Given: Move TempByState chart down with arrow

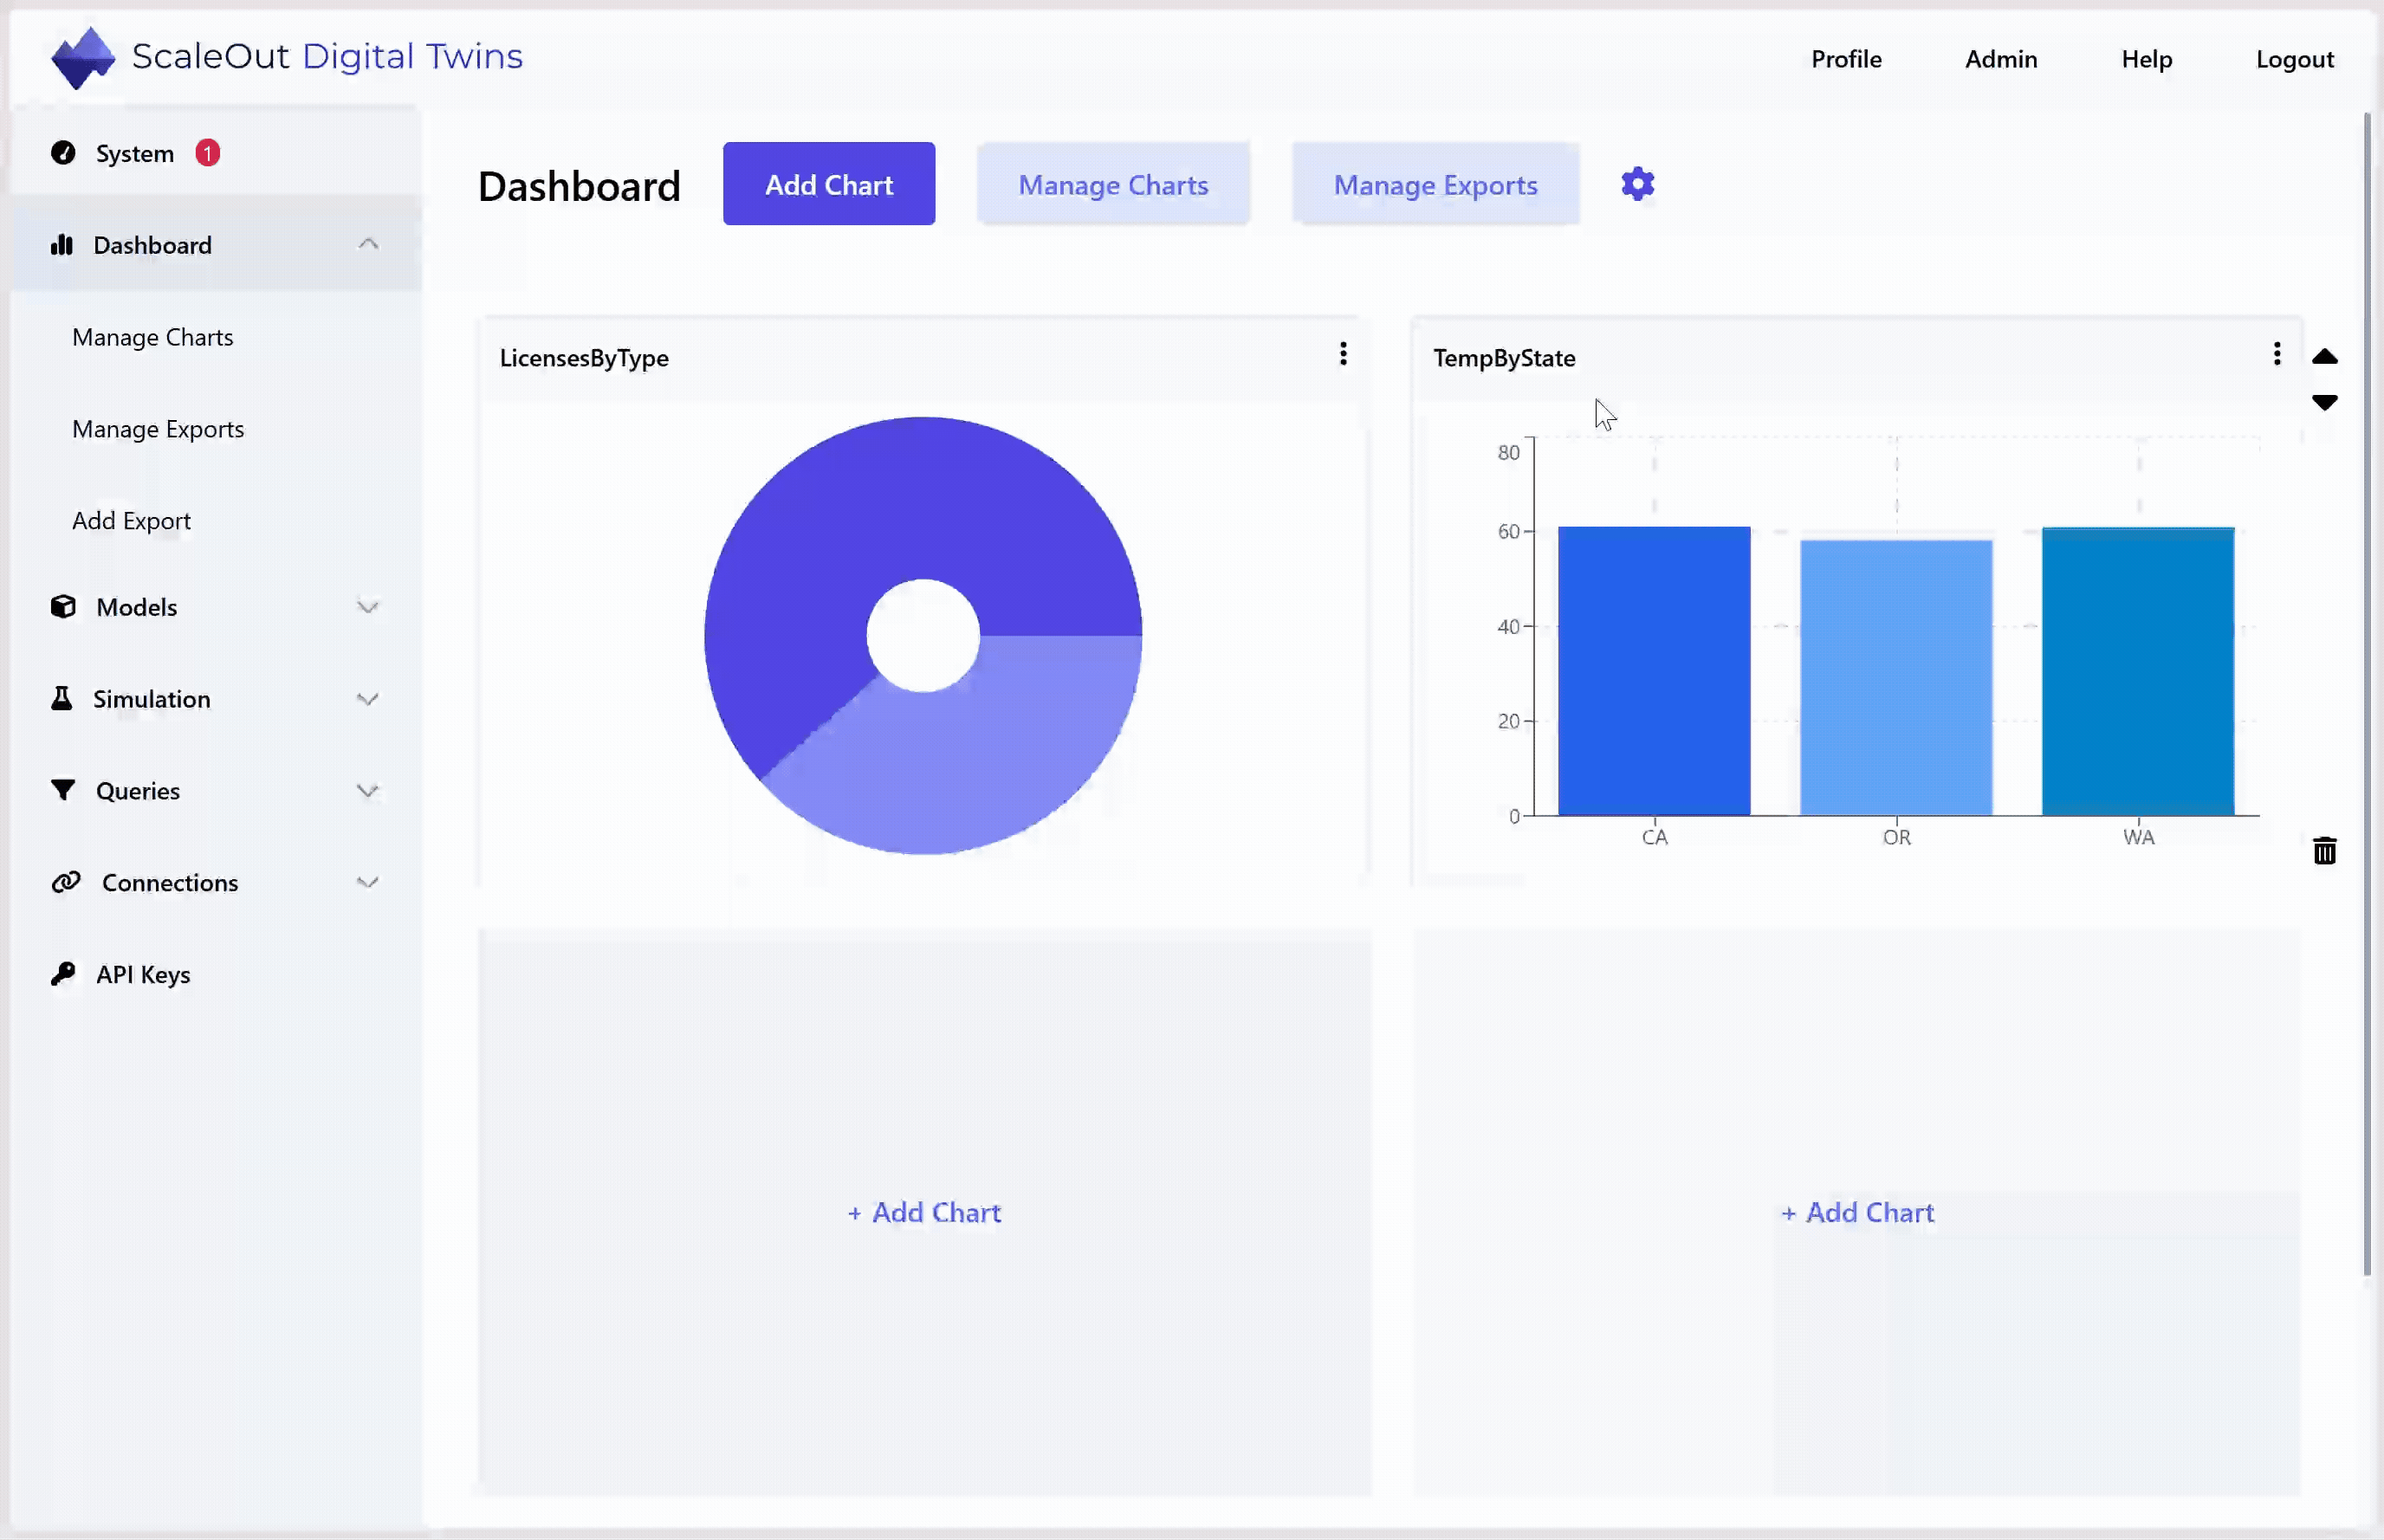Looking at the screenshot, I should (2324, 402).
